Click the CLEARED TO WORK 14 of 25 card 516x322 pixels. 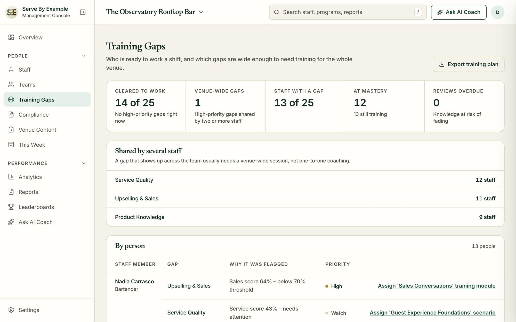(x=146, y=106)
